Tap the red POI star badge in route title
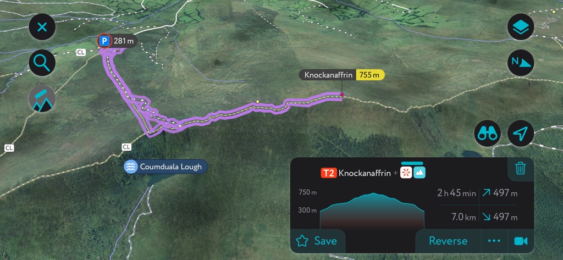 pos(406,173)
